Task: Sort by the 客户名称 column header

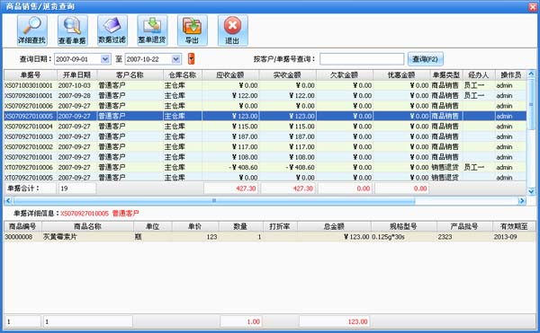Action: [130, 74]
